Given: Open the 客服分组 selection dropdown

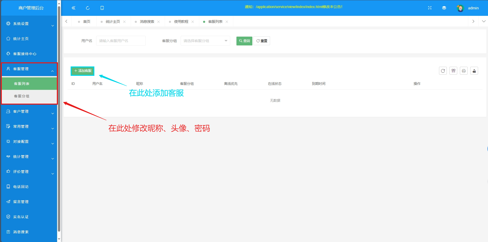Looking at the screenshot, I should [x=205, y=41].
